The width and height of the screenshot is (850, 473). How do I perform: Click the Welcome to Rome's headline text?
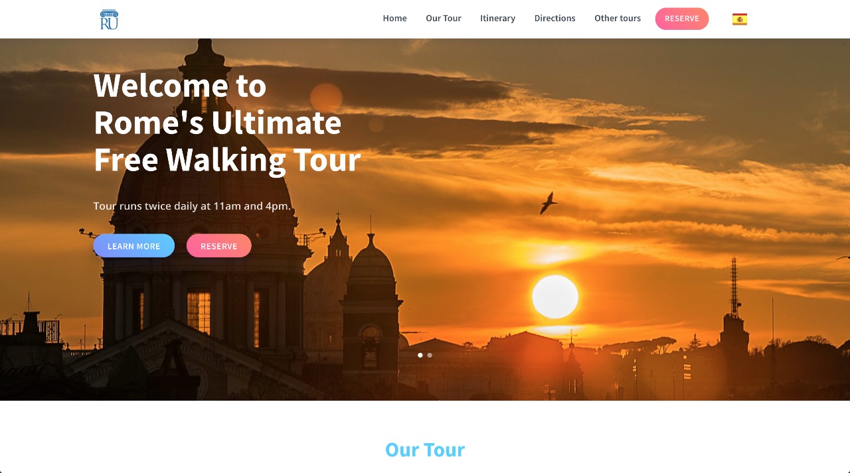tap(226, 123)
